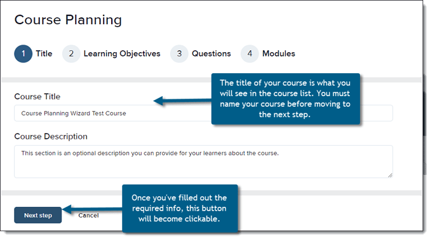Click the arrow pointing to Next step
430x238 pixels.
coord(93,209)
